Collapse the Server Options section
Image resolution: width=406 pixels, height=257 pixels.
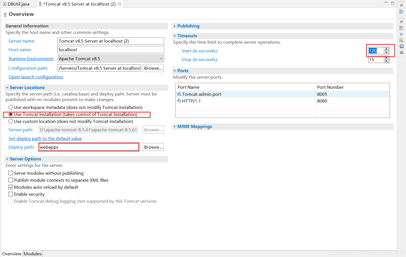(x=7, y=159)
